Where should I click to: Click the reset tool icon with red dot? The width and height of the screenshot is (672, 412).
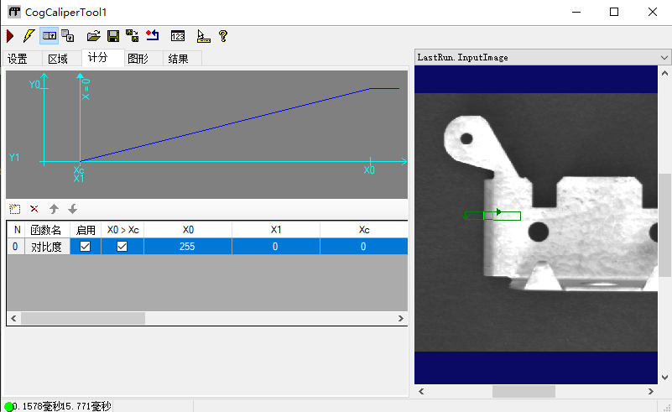[152, 36]
